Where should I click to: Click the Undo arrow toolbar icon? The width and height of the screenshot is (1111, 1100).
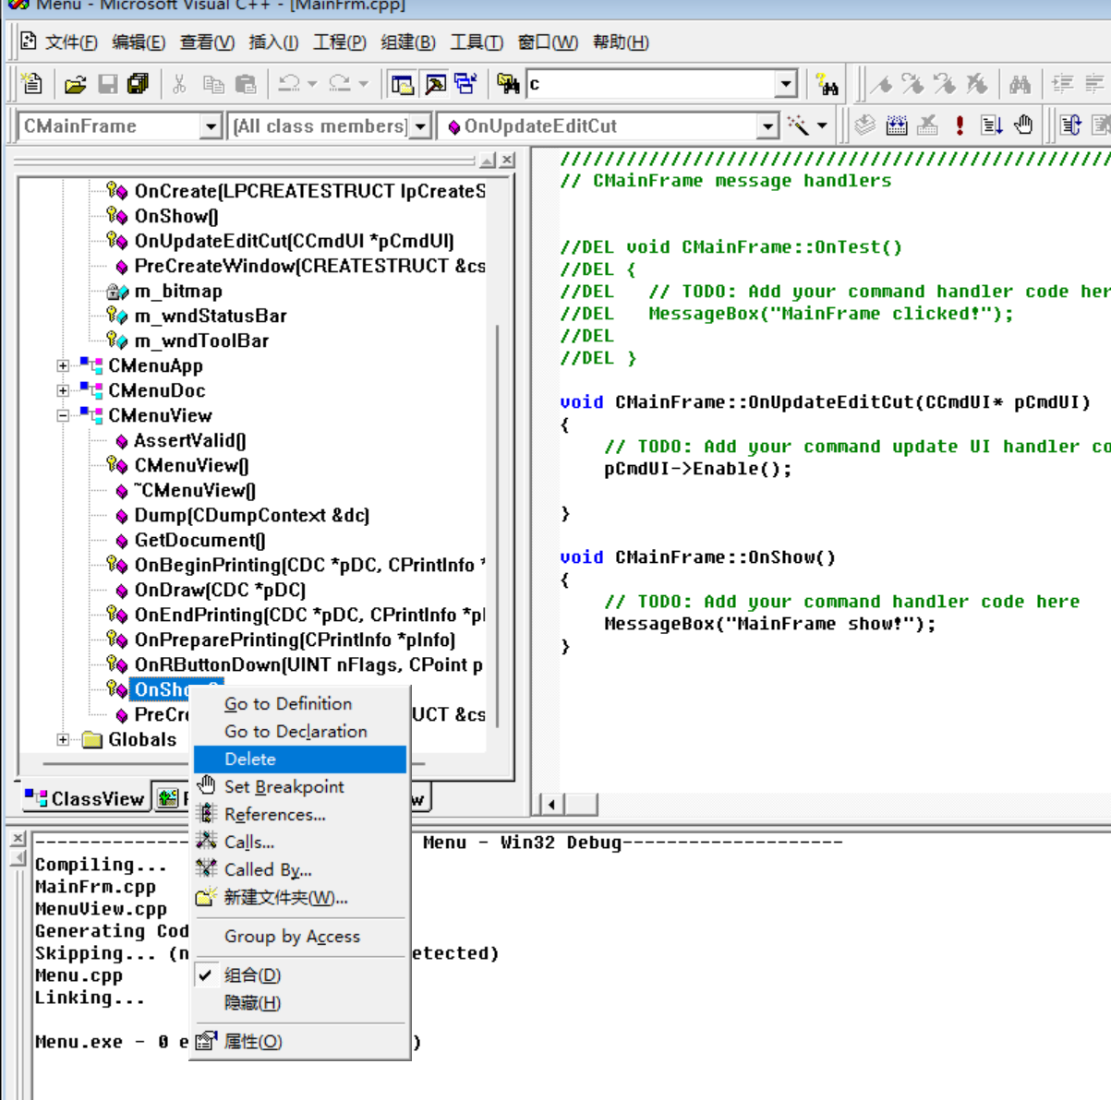(x=289, y=84)
